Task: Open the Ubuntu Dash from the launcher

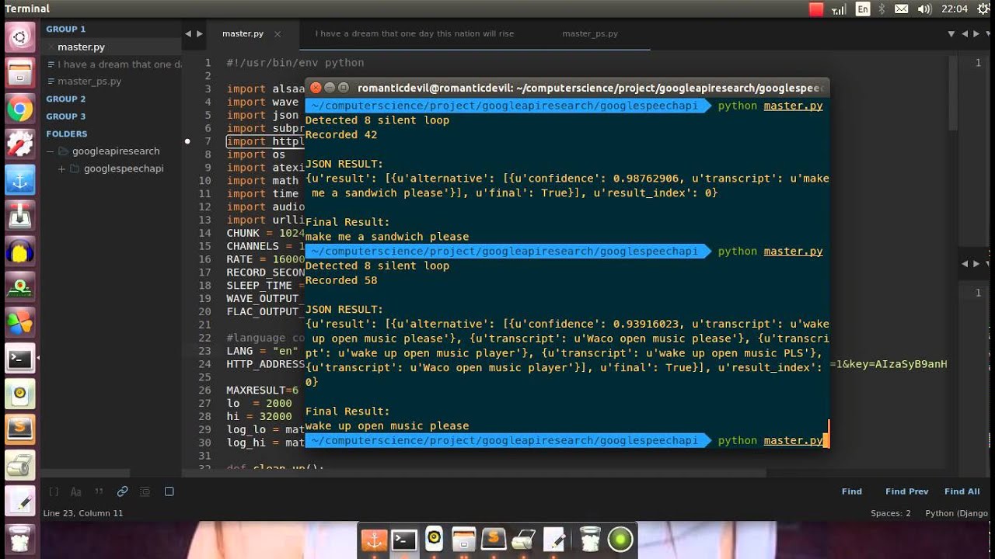Action: pos(20,36)
